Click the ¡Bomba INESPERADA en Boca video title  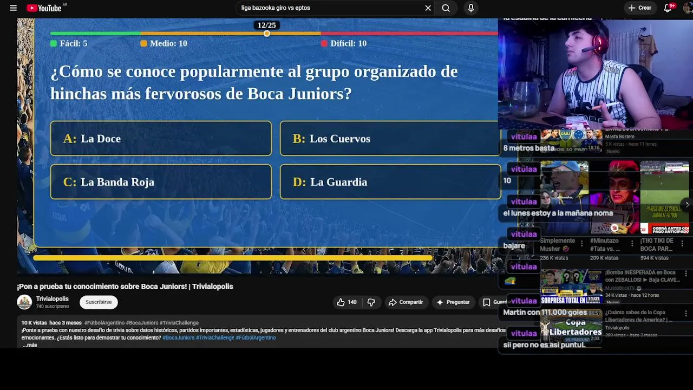[643, 276]
